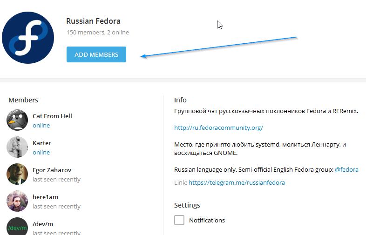Click the Russian Fedora group title
The image size is (366, 235).
pos(94,21)
